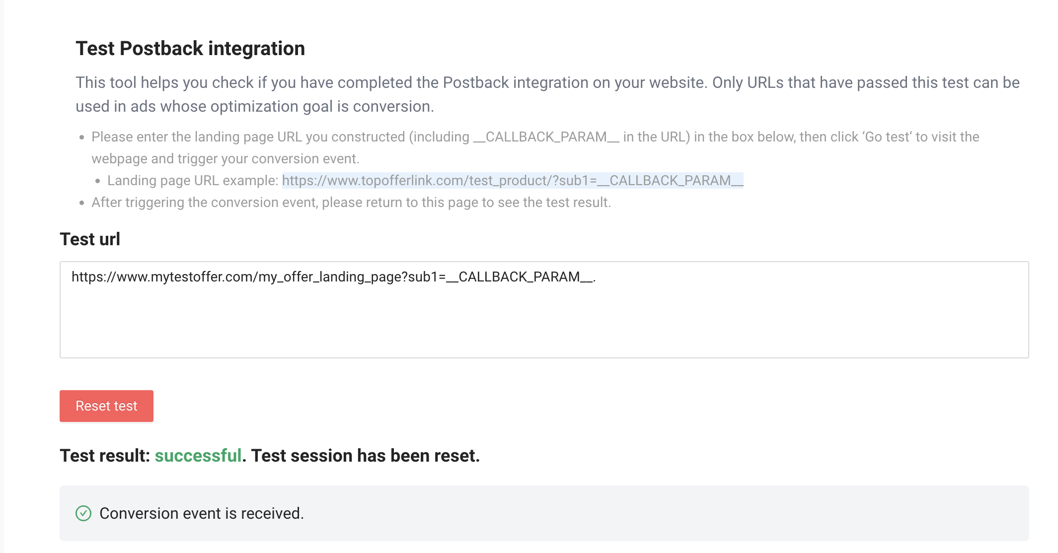Click the red Reset test button
Image resolution: width=1058 pixels, height=553 pixels.
click(106, 406)
